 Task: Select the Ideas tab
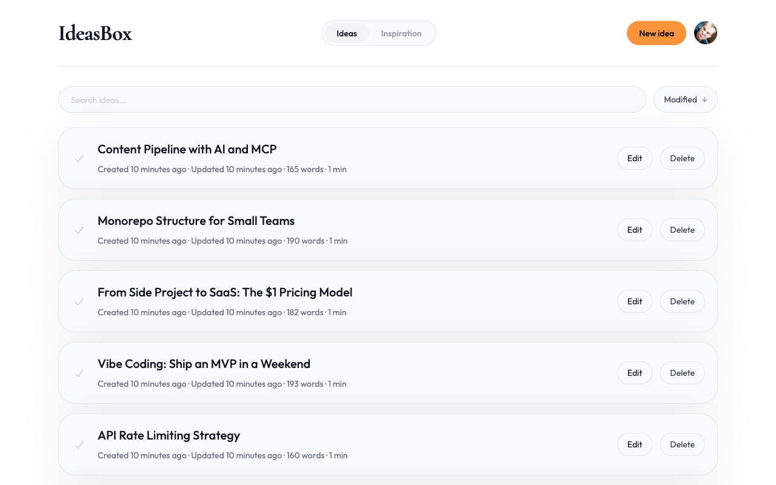[x=347, y=33]
